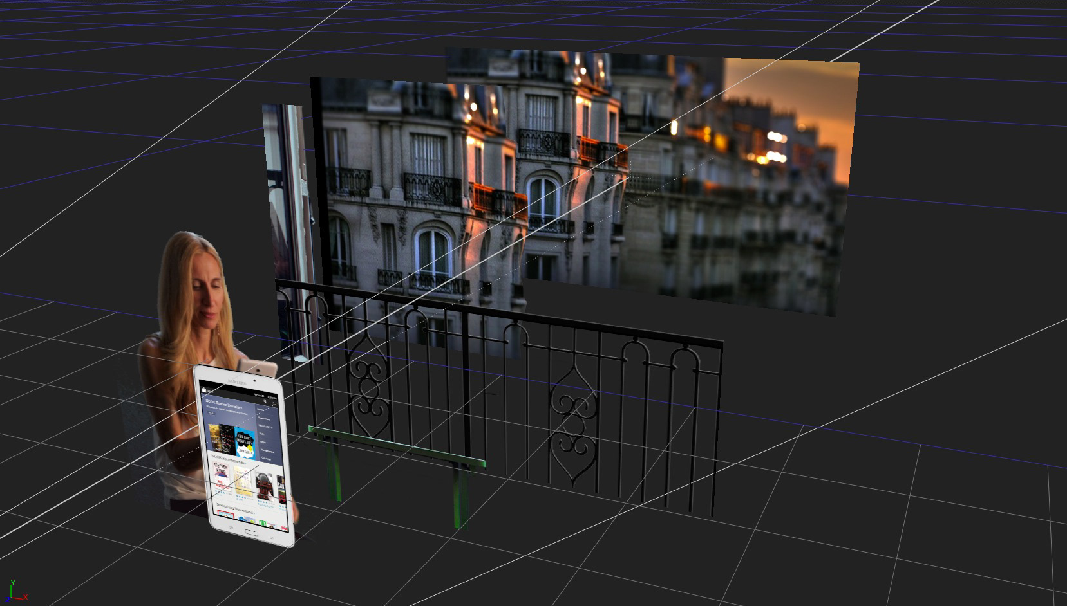Screen dimensions: 1067x606
Task: Select the narrow window image plane behind the woman
Action: [x=288, y=232]
